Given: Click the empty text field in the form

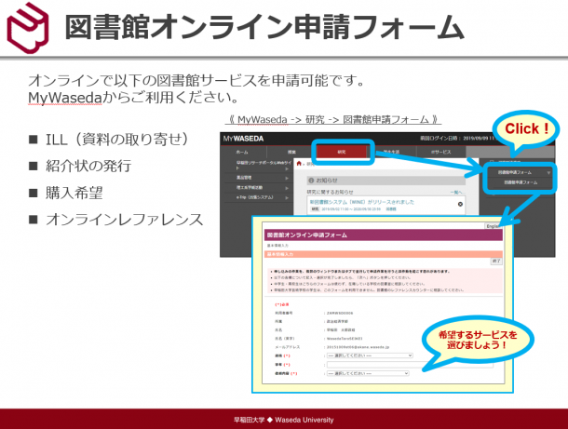Looking at the screenshot, I should (410, 365).
